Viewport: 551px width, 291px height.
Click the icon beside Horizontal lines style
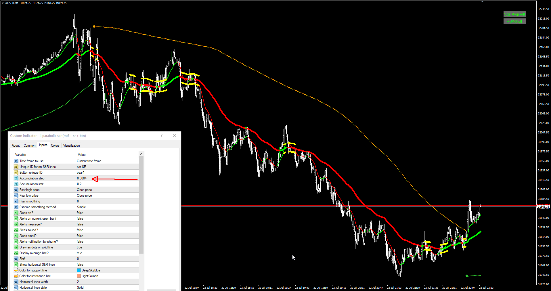(16, 288)
